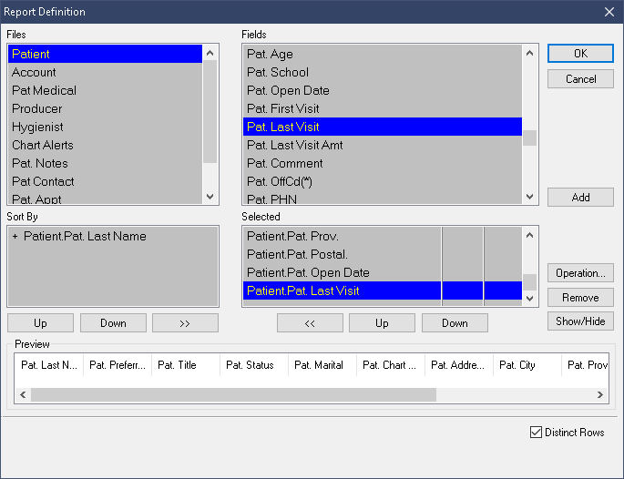
Task: Select Patient.Pat. Open Date in Selected list
Action: coord(308,272)
